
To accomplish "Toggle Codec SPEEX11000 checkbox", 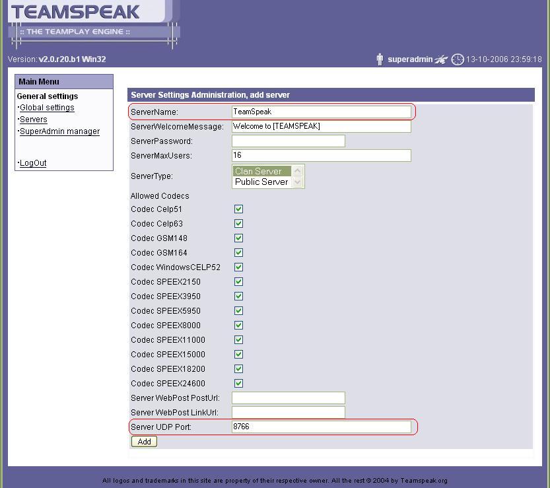I will [x=238, y=339].
